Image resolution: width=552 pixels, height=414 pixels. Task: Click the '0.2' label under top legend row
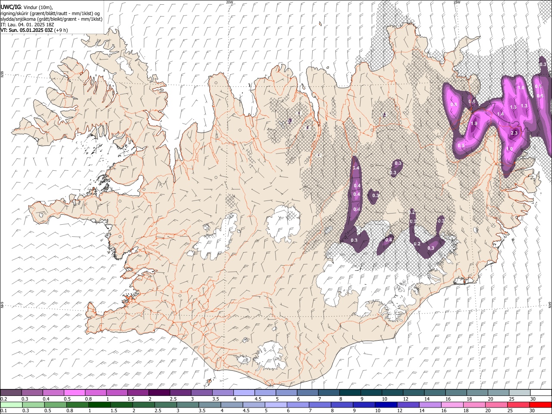[x=3, y=399]
